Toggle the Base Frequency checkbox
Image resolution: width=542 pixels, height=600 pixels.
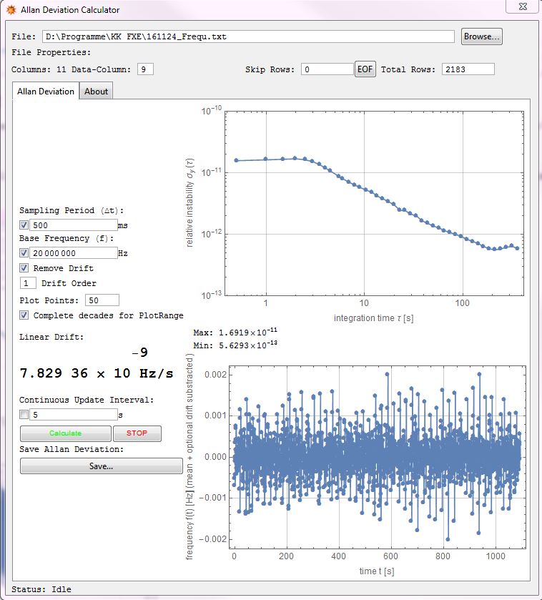click(x=24, y=253)
